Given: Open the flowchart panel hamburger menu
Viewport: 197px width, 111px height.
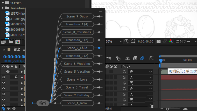Looking at the screenshot, I should click(100, 11).
